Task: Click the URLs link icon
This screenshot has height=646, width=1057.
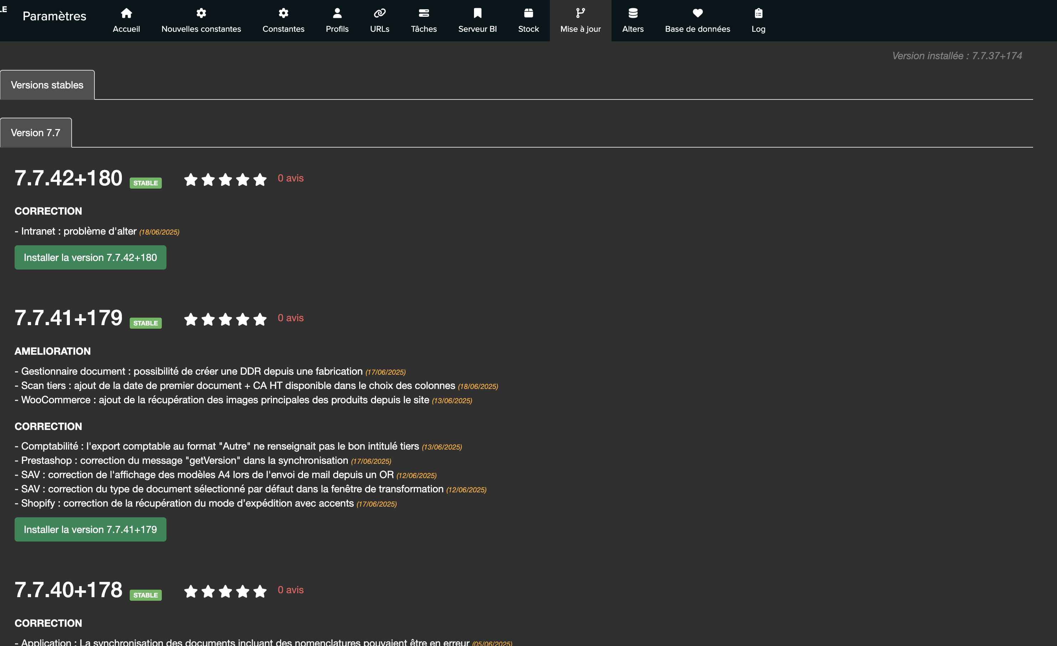Action: [x=380, y=13]
